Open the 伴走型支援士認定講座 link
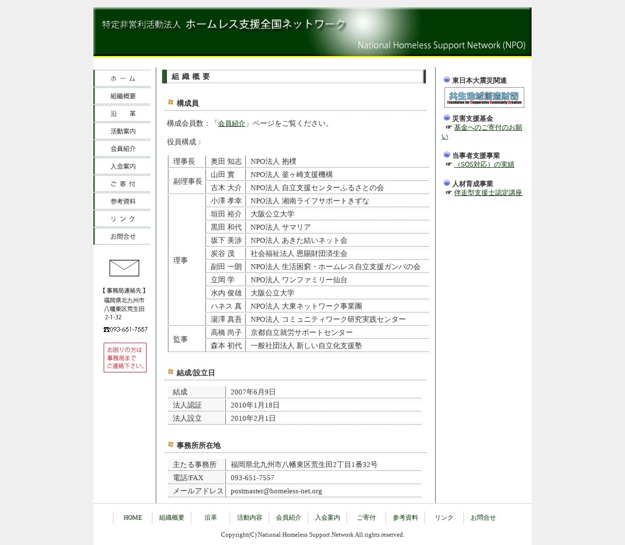Image resolution: width=625 pixels, height=545 pixels. coord(488,193)
